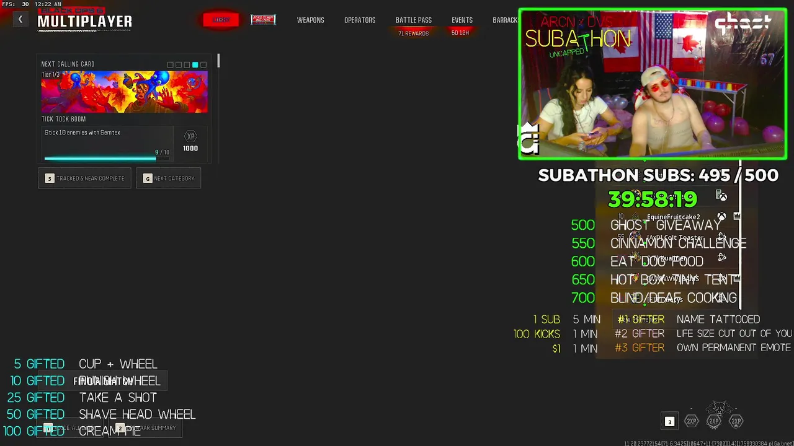Click the Tick Tock Boom title
The height and width of the screenshot is (446, 794).
pyautogui.click(x=63, y=119)
